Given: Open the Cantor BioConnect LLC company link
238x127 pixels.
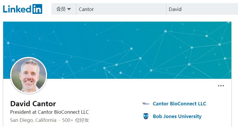Looking at the screenshot, I should (x=179, y=104).
